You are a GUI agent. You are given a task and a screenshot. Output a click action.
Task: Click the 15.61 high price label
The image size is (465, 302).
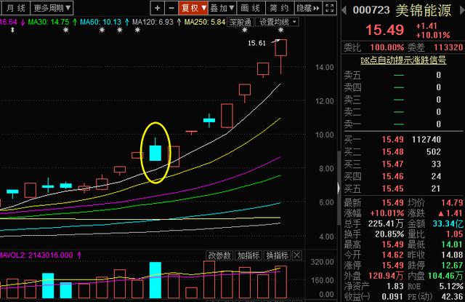click(256, 43)
